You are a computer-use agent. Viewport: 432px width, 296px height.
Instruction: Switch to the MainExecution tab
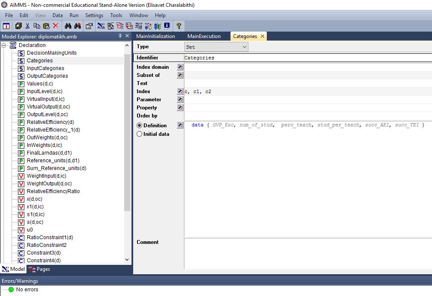(204, 36)
